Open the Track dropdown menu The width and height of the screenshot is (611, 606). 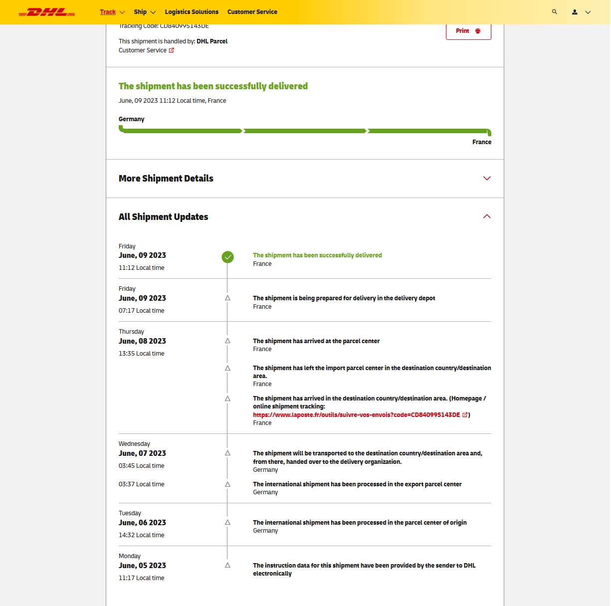point(112,12)
